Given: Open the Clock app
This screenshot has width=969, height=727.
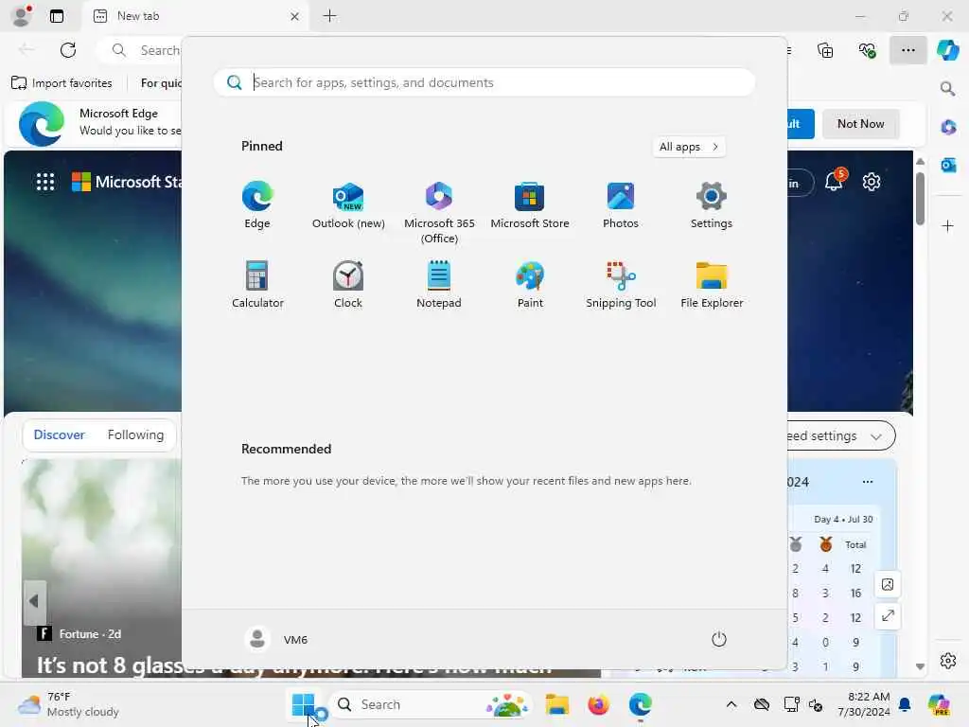Looking at the screenshot, I should point(348,284).
